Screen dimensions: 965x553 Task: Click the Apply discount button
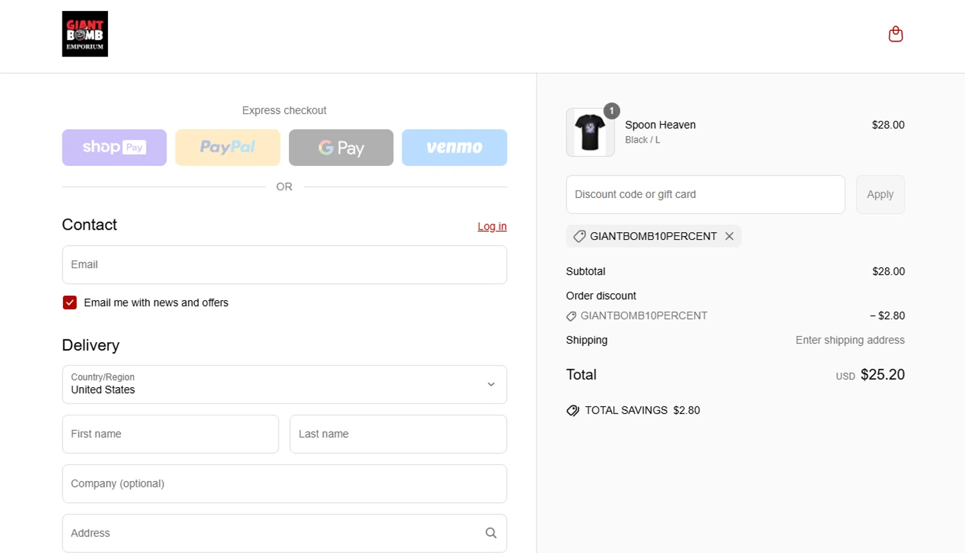tap(880, 194)
